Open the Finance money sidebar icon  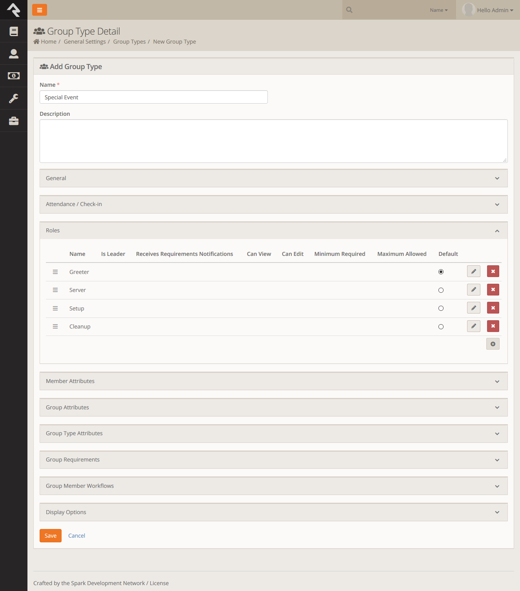click(14, 76)
